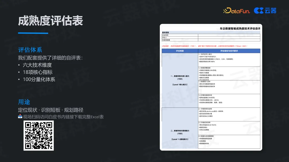Click the 2.1 存储架构先进性 heading
Image resolution: width=289 pixels, height=162 pixels.
click(205, 109)
